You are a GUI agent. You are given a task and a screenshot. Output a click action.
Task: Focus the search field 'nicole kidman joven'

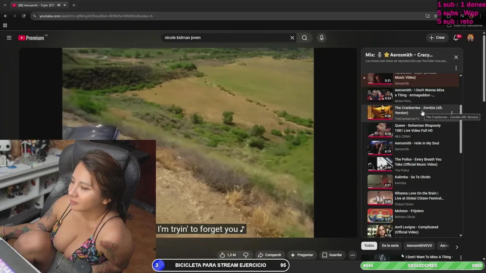pyautogui.click(x=226, y=38)
